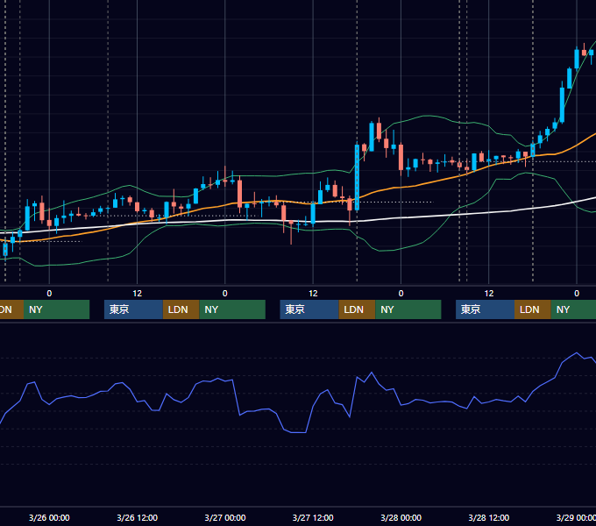Select the tall blue candle after 3/27 12:00
This screenshot has width=596, height=526.
tap(357, 177)
